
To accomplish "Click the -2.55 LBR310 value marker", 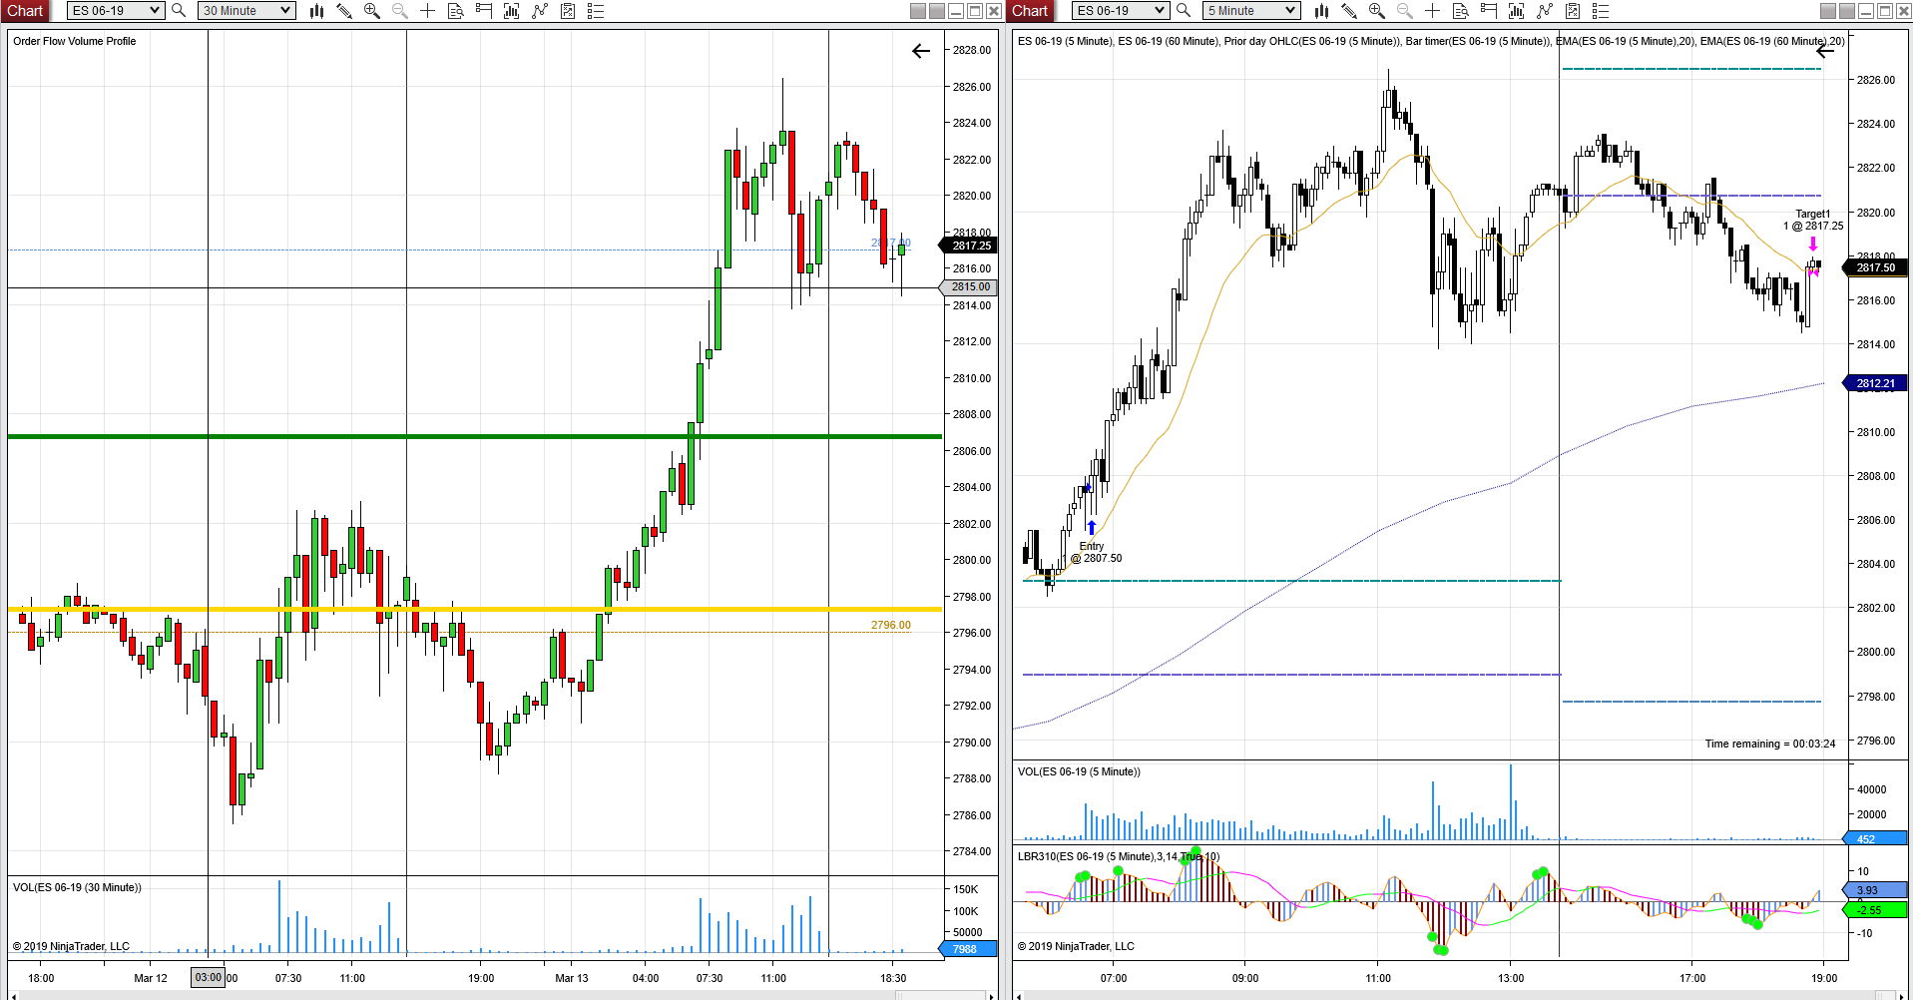I will tap(1877, 910).
